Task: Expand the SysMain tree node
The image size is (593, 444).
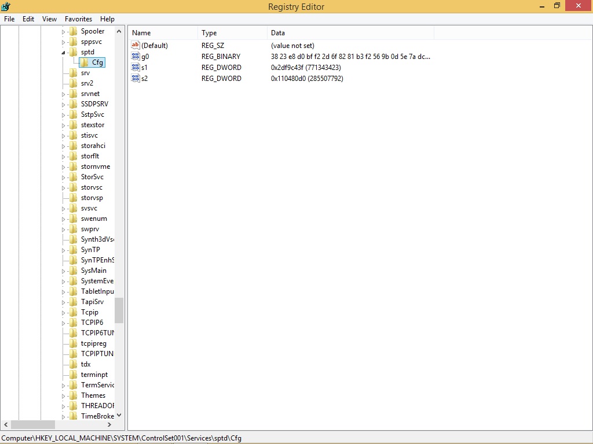Action: point(64,271)
